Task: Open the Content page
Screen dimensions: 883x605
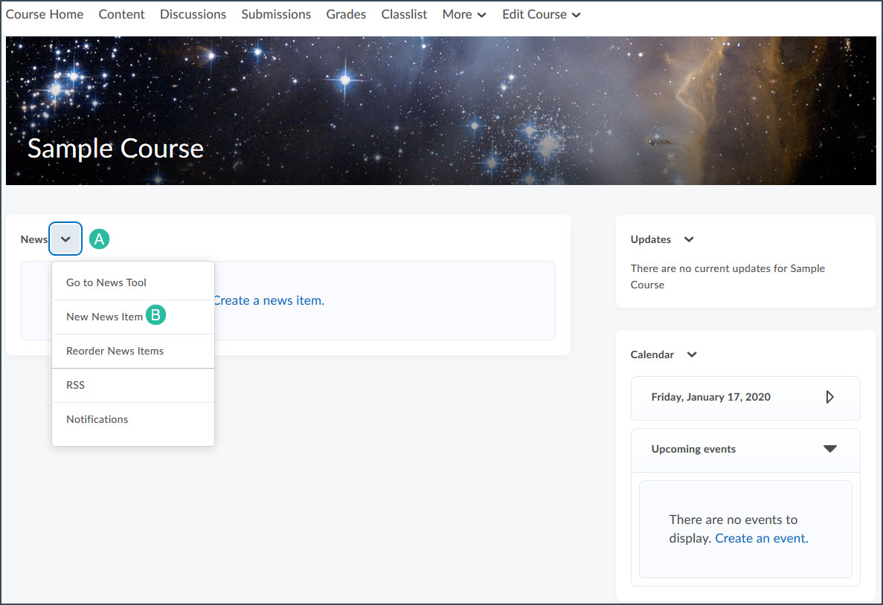Action: point(121,14)
